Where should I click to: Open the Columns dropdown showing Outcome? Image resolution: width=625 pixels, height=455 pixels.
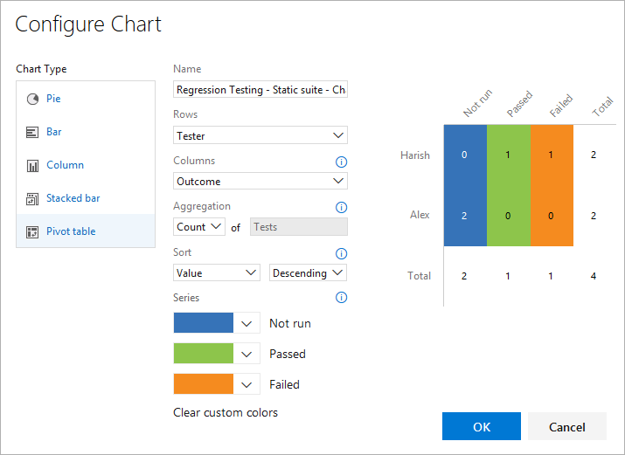(x=260, y=181)
